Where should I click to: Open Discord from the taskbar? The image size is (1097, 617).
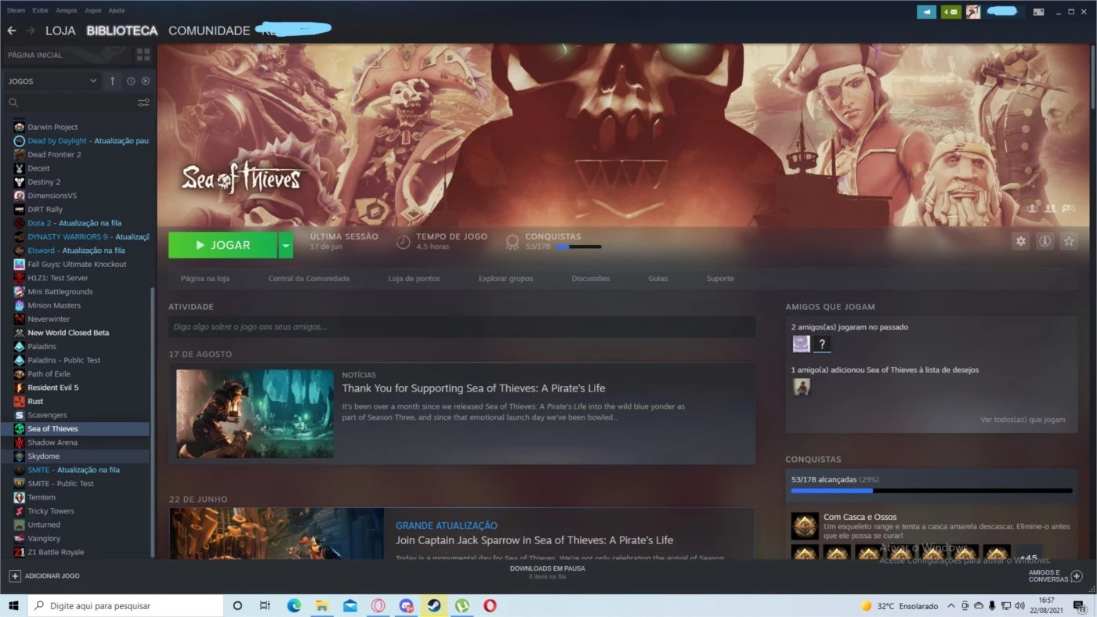[x=406, y=605]
